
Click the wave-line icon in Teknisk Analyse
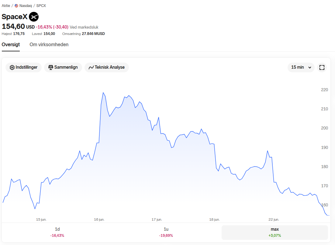(x=91, y=67)
